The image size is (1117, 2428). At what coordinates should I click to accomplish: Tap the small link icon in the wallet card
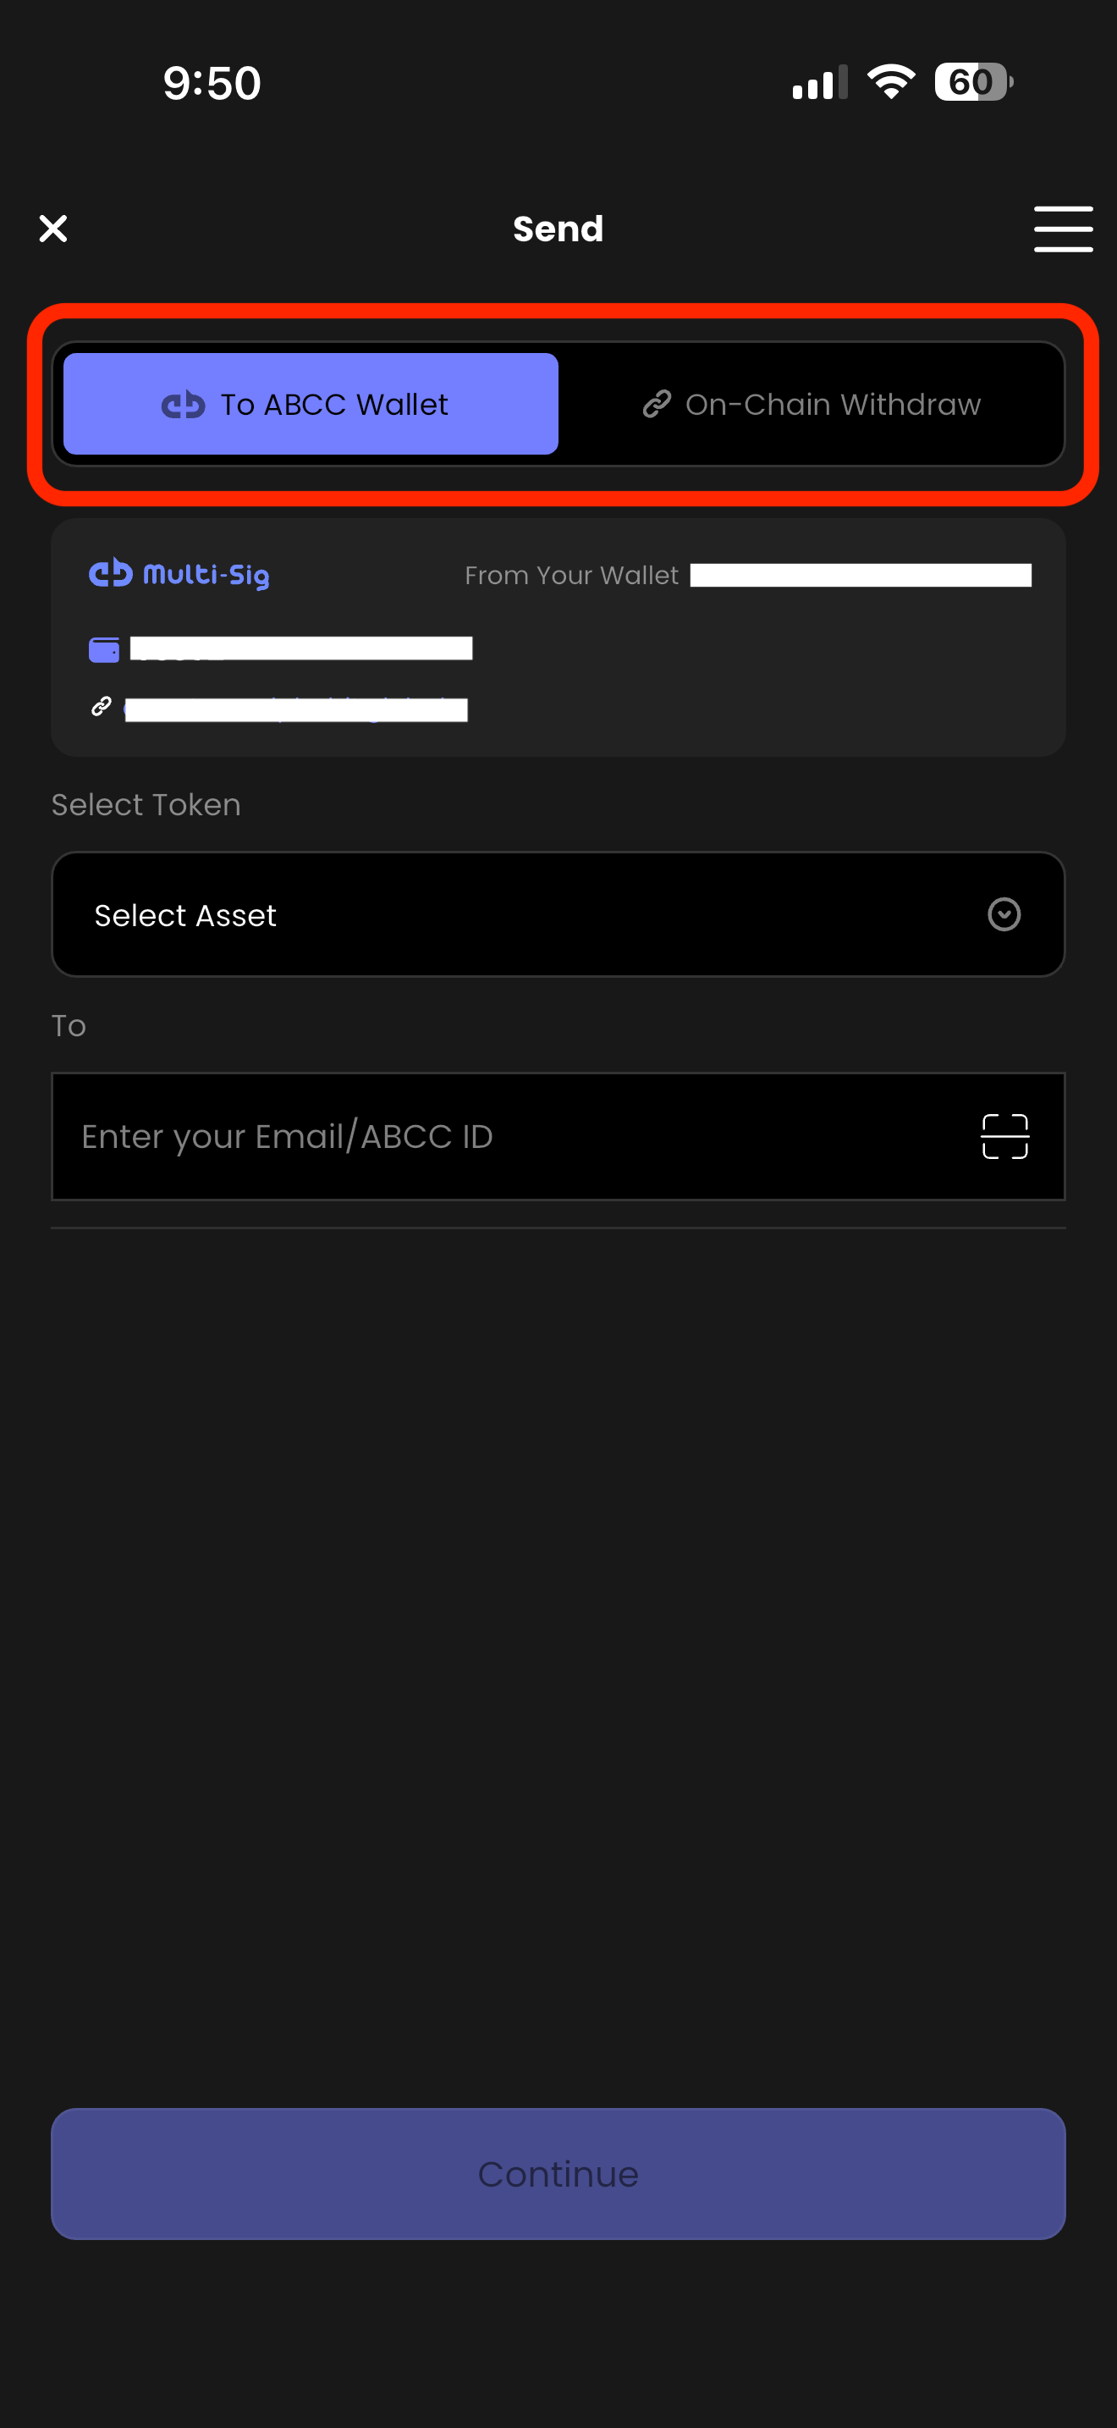point(102,707)
